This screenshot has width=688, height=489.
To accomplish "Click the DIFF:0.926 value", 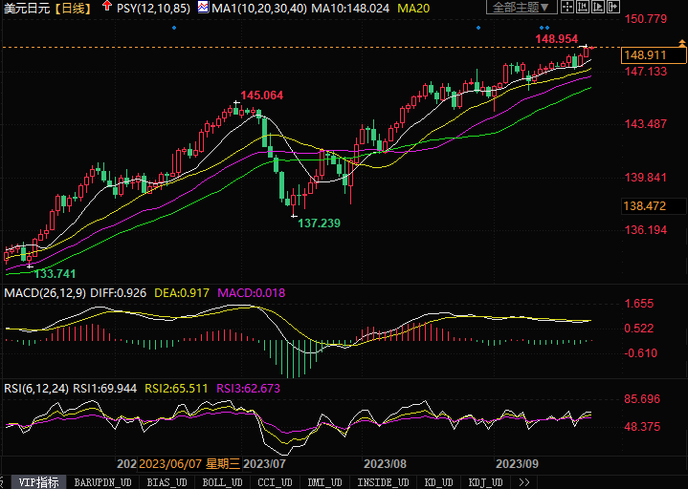I will point(118,293).
